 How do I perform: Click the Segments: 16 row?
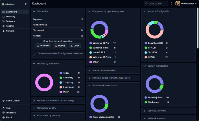pyautogui.click(x=58, y=19)
